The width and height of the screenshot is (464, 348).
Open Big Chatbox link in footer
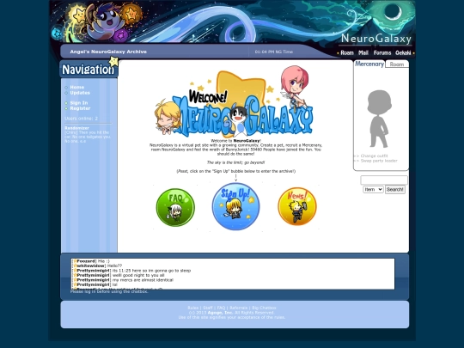pyautogui.click(x=264, y=308)
